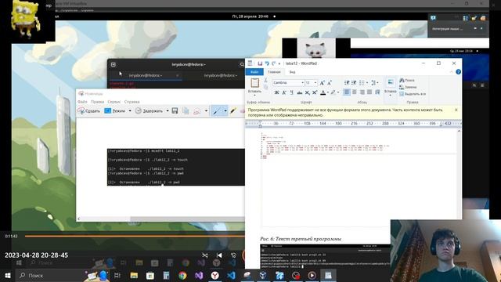Toggle bold formatting in WordPad
The image size is (501, 282).
276,92
